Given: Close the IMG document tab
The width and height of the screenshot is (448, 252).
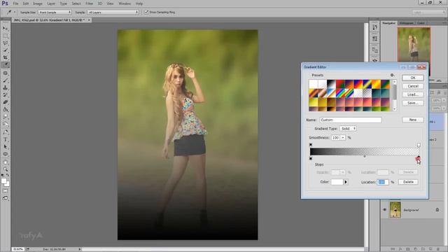Looking at the screenshot, I should (89, 20).
